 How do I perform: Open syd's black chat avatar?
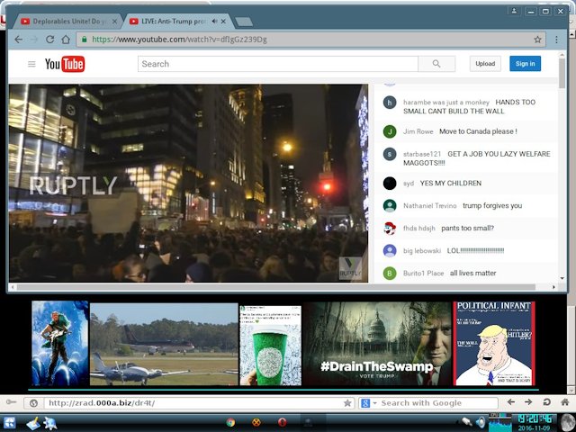[x=390, y=183]
